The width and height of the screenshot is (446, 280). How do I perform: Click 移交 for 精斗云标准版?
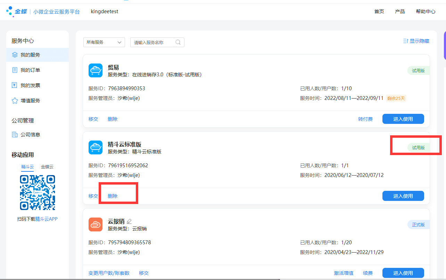tap(93, 196)
